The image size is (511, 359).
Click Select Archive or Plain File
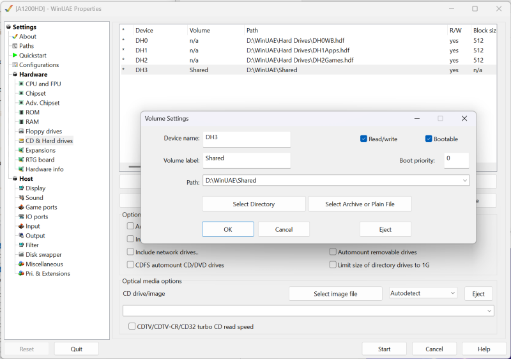pos(360,204)
